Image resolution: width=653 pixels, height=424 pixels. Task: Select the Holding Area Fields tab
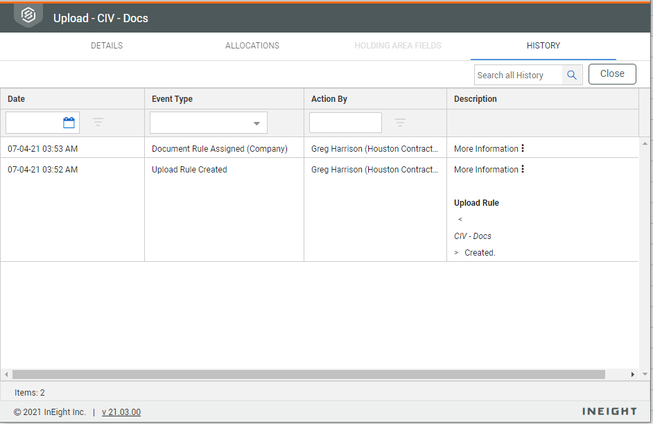point(398,45)
